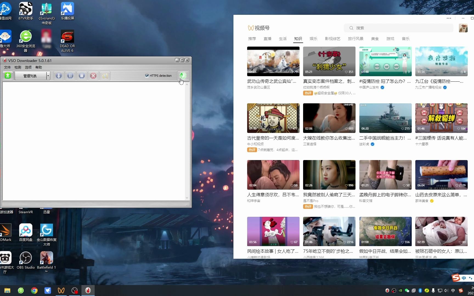Click the video title 孟晚舟脚上的电子脚铐

point(385,195)
